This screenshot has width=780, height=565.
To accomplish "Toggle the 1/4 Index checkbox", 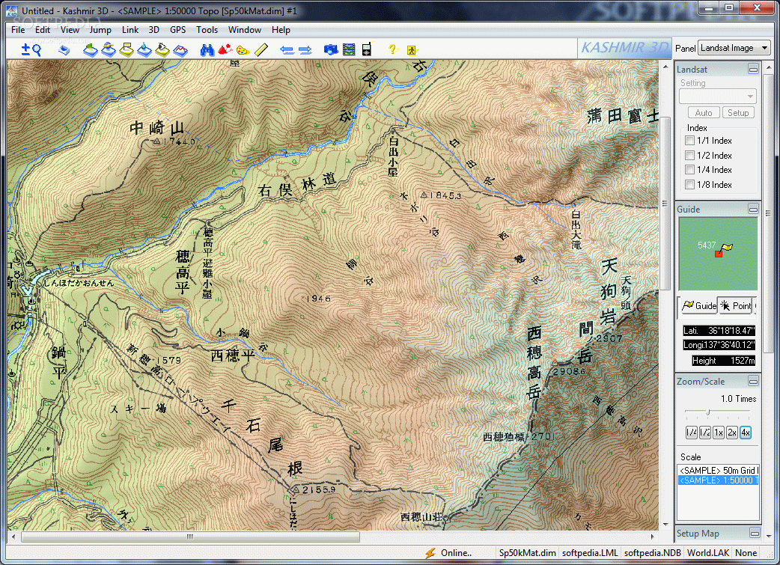I will 690,170.
